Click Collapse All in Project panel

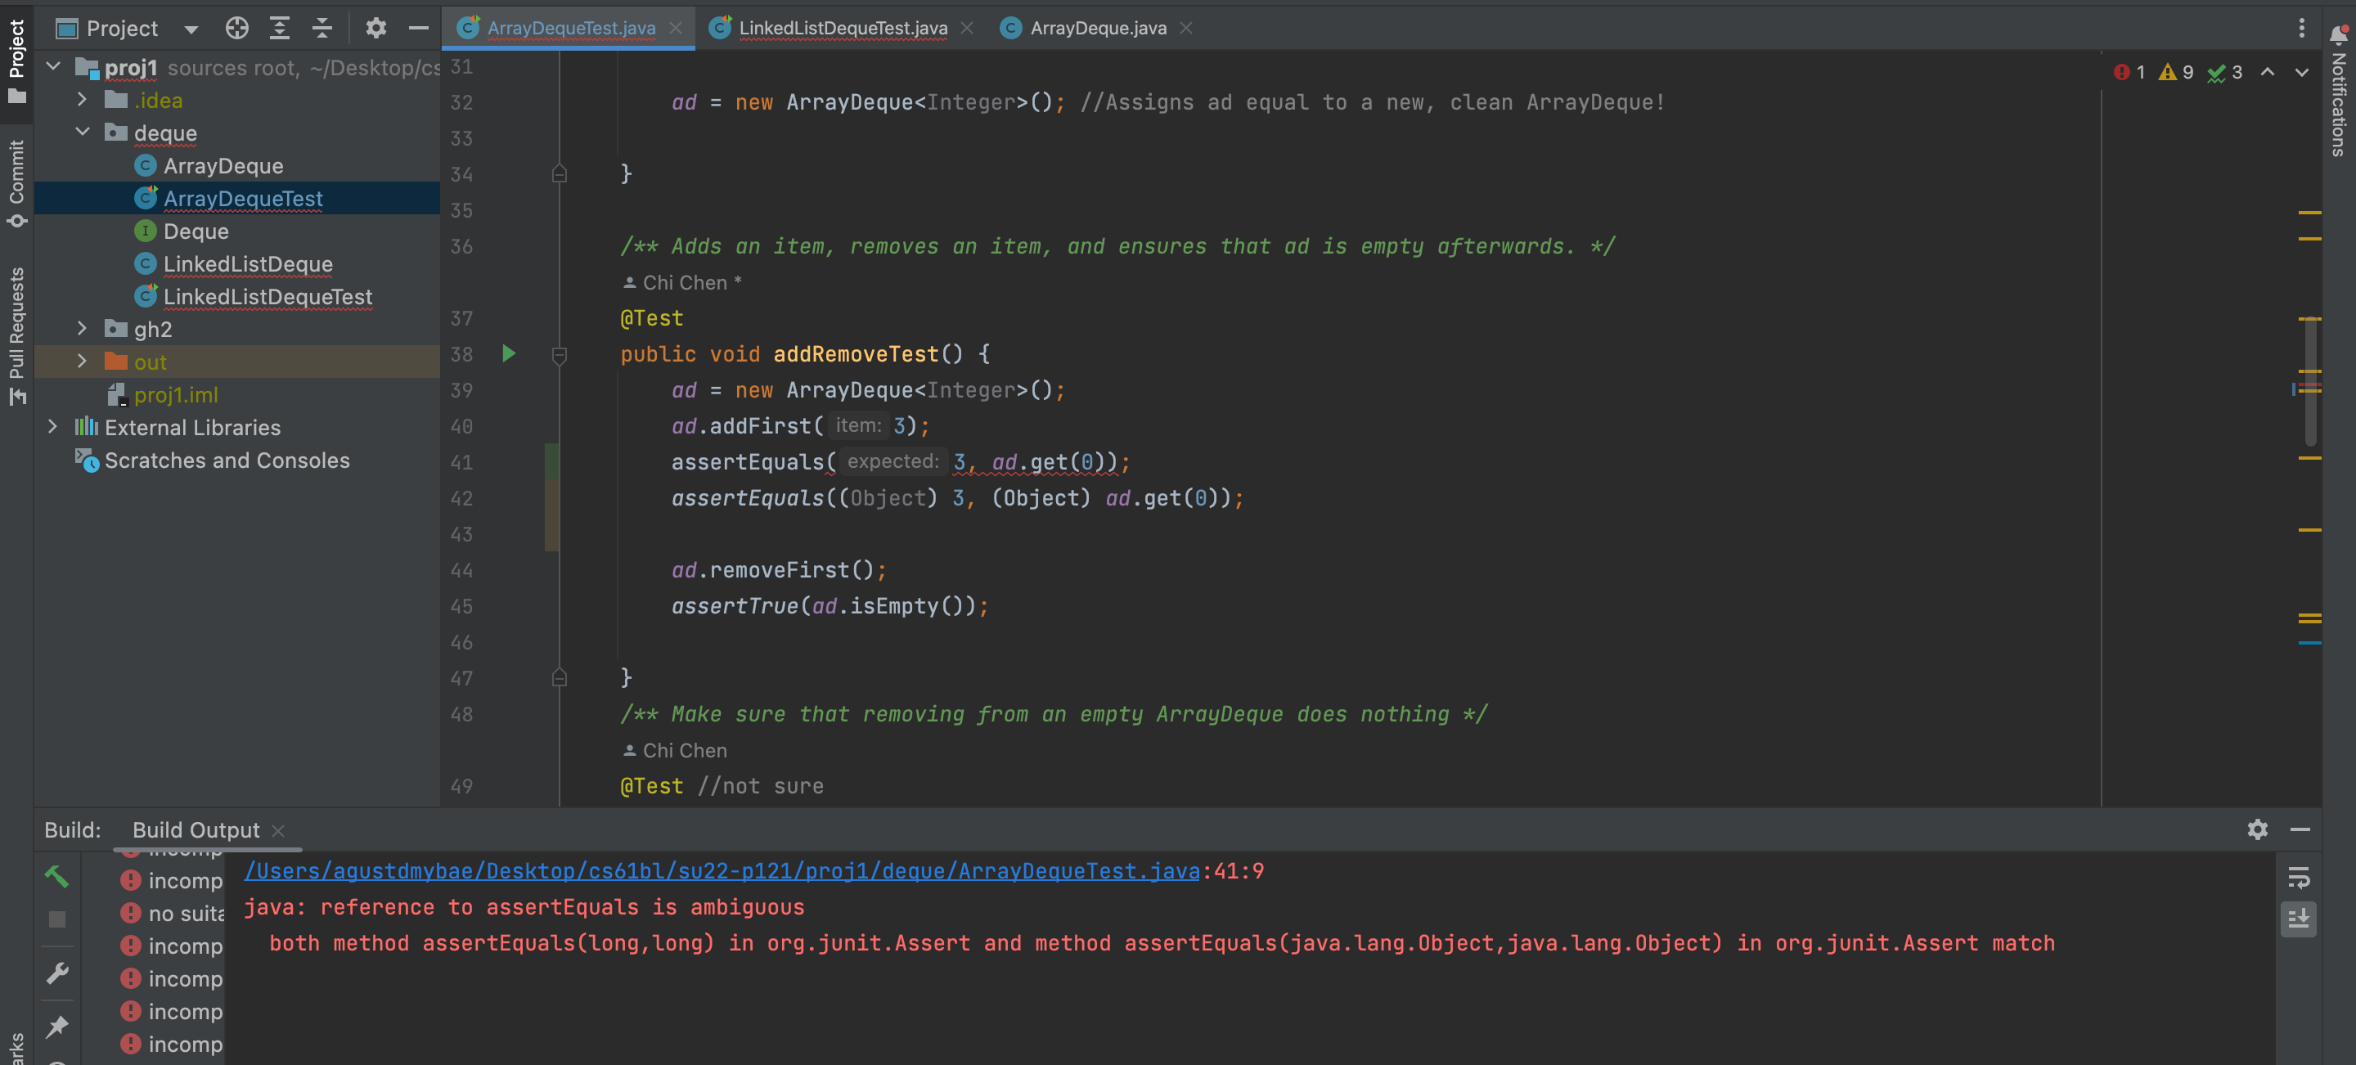322,29
